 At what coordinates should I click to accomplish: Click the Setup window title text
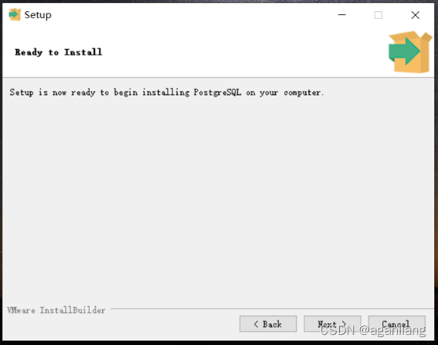point(38,15)
